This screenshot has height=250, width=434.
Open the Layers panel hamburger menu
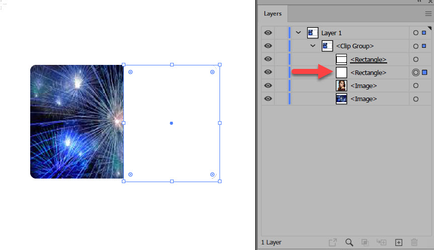[428, 14]
